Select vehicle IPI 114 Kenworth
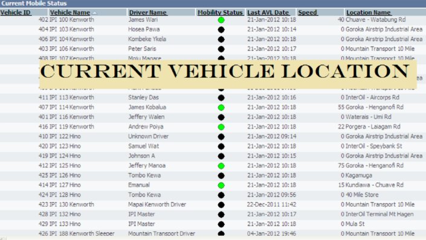426x240 pixels. (x=72, y=107)
